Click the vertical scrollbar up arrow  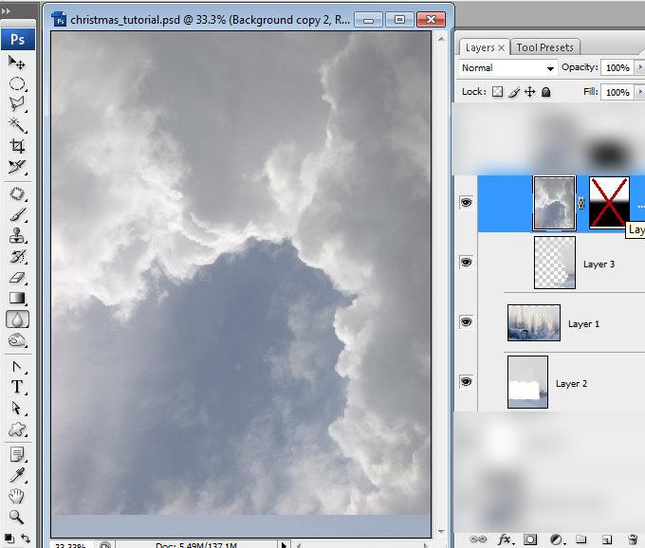coord(441,39)
